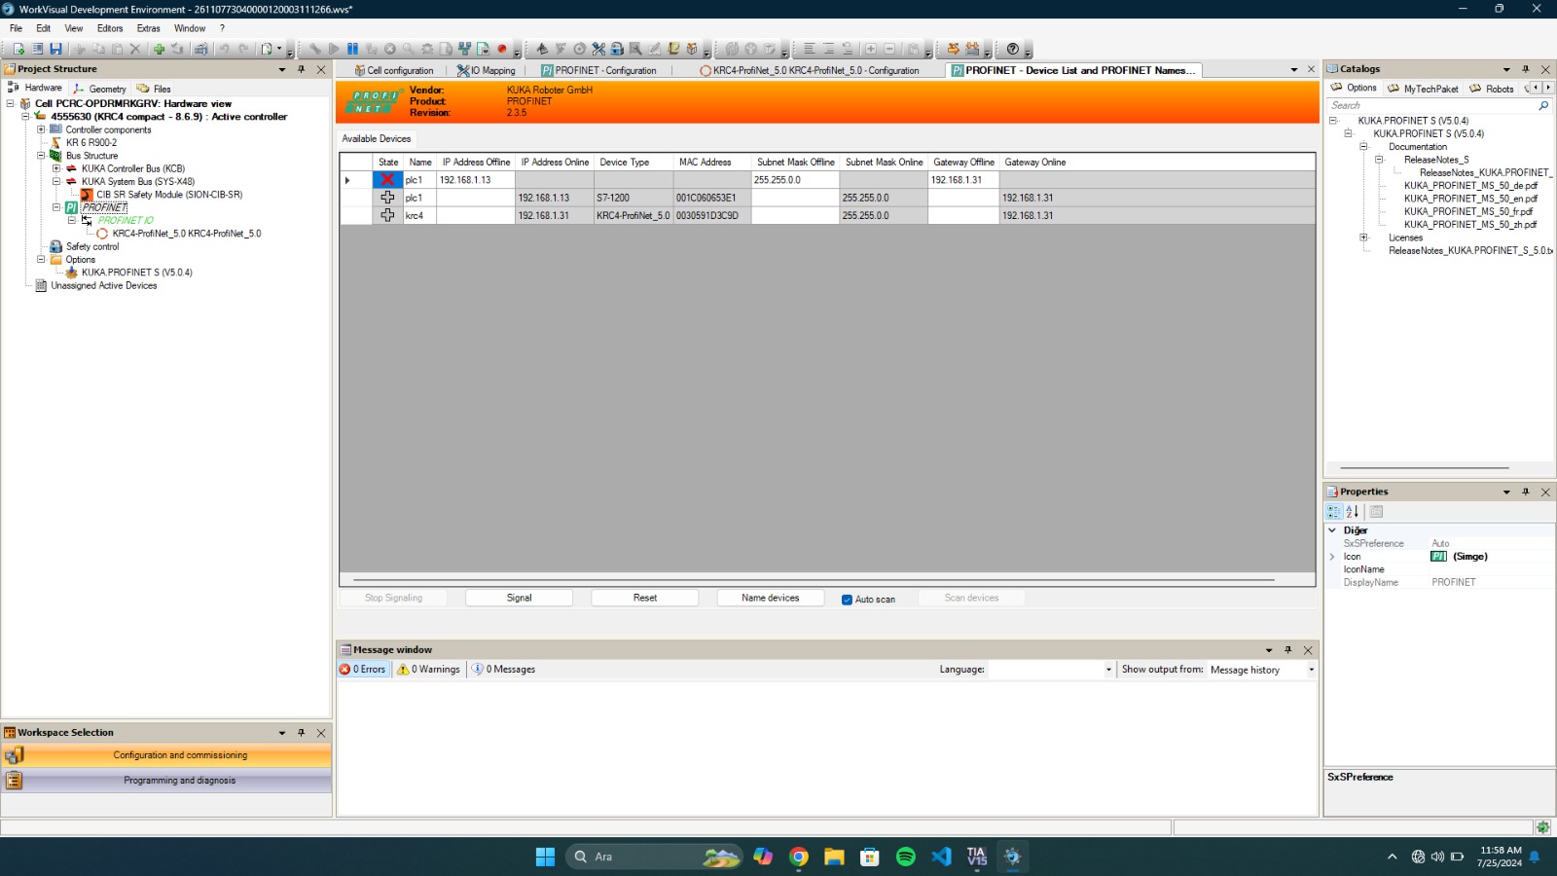
Task: Click the green plus Add icon
Action: (x=159, y=49)
